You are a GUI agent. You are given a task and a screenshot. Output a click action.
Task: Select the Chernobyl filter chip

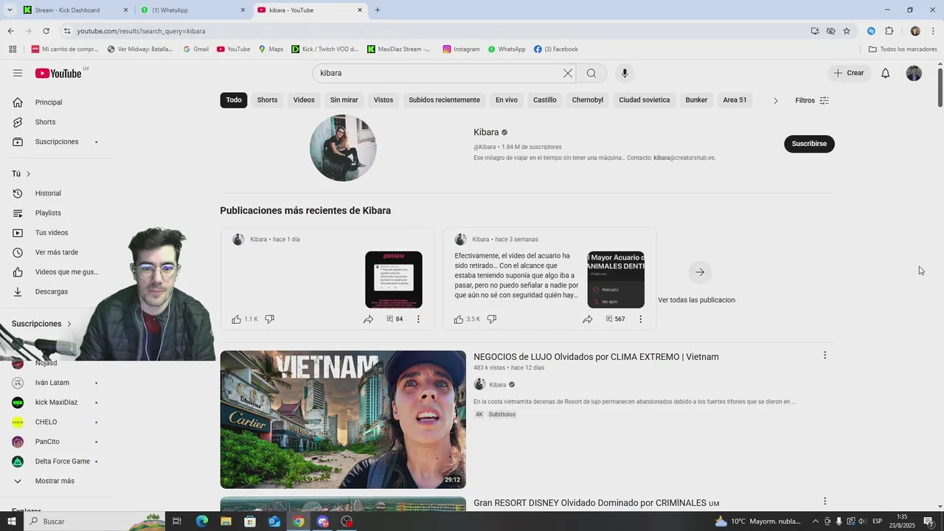[x=588, y=100]
